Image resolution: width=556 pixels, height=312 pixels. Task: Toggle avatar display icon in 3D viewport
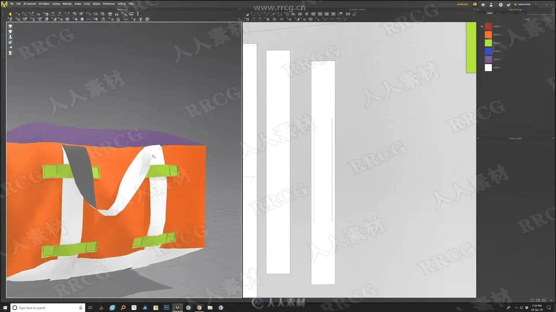[10, 37]
